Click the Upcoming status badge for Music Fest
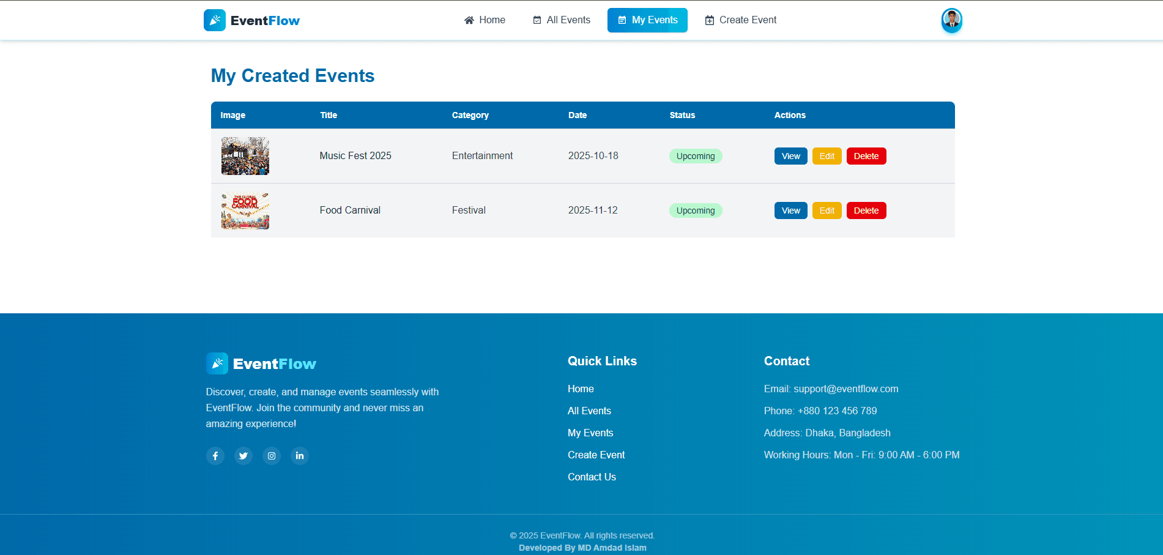Screen dimensions: 1163x555 click(x=696, y=156)
